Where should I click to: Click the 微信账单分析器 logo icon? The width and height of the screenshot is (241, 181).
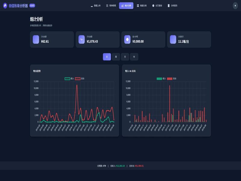coord(5,6)
